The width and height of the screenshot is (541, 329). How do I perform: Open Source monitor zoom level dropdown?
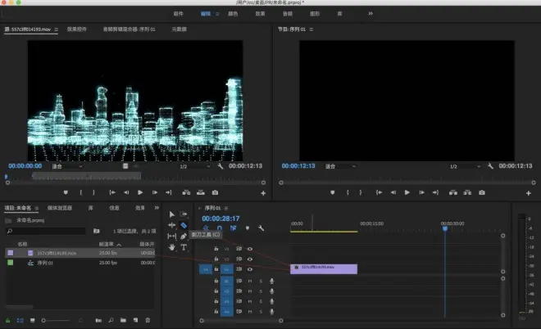[x=67, y=166]
